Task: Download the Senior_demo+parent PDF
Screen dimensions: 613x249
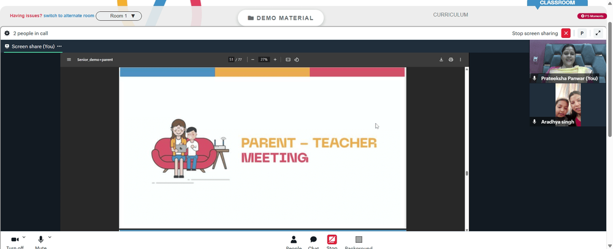Action: point(441,59)
